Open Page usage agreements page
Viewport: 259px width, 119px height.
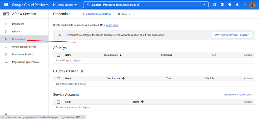coord(25,62)
